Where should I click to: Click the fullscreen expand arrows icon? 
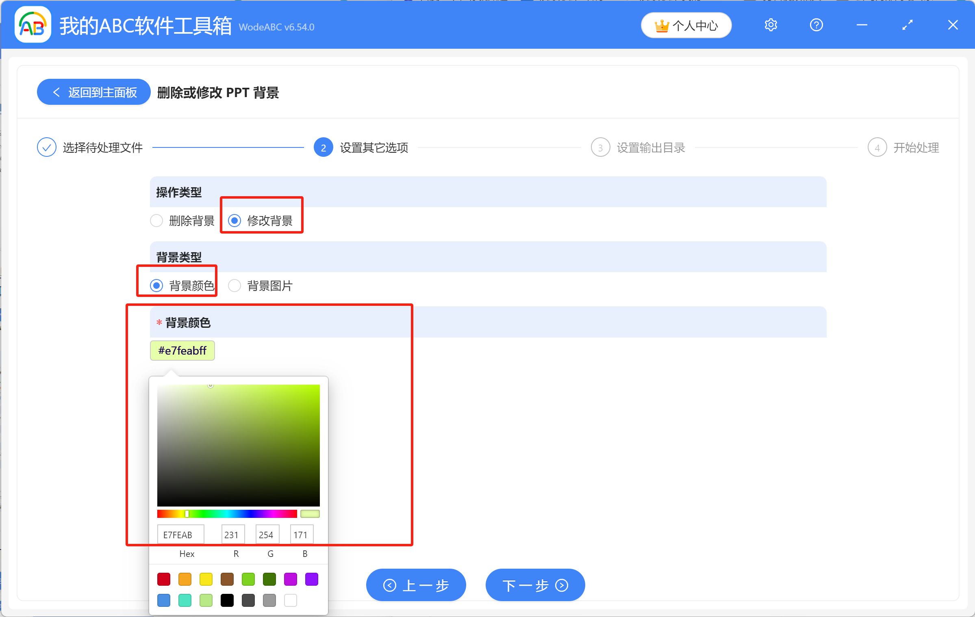[907, 25]
